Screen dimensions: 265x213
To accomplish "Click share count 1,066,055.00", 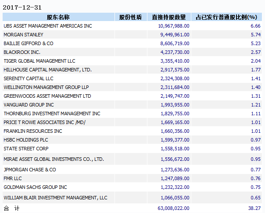I will point(175,198).
